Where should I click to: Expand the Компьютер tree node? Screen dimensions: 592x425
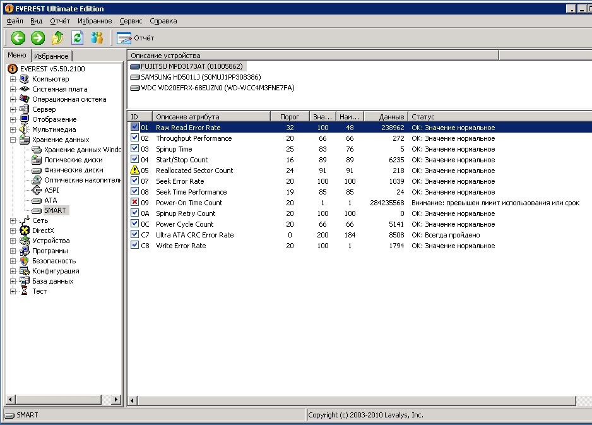pos(13,79)
